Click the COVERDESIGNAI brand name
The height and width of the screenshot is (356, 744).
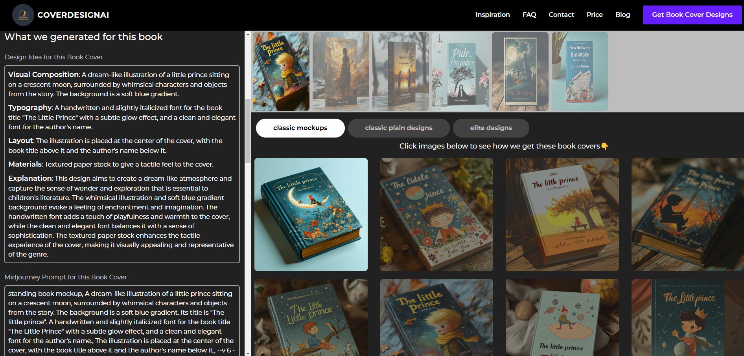(73, 15)
